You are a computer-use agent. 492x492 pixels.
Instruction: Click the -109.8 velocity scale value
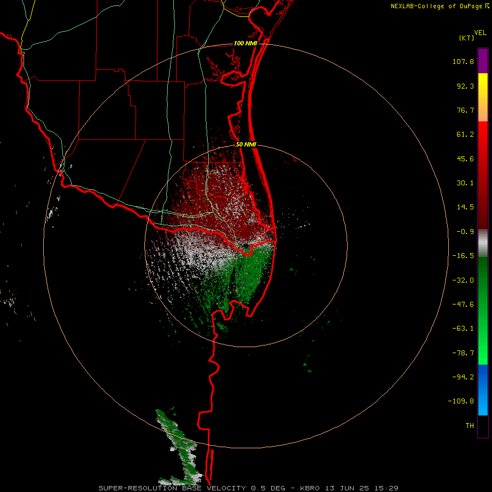461,401
